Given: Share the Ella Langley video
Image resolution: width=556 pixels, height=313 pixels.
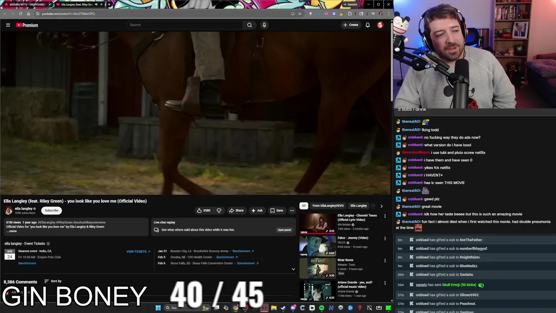Looking at the screenshot, I should [236, 210].
